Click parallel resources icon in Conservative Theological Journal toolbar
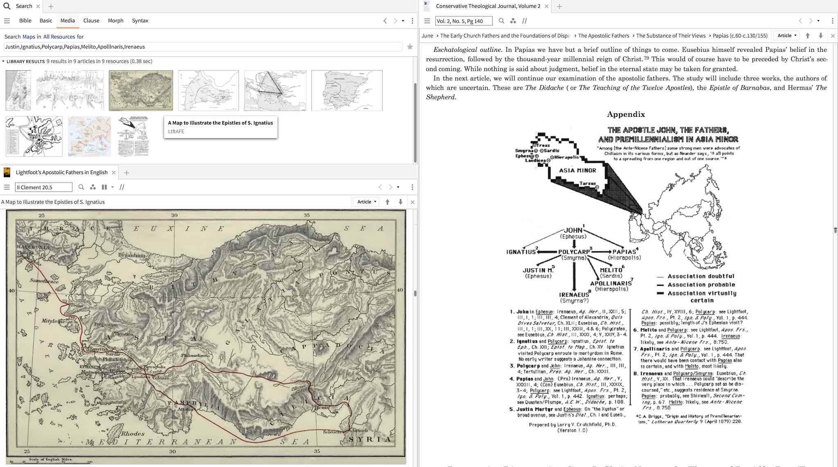 pyautogui.click(x=524, y=21)
